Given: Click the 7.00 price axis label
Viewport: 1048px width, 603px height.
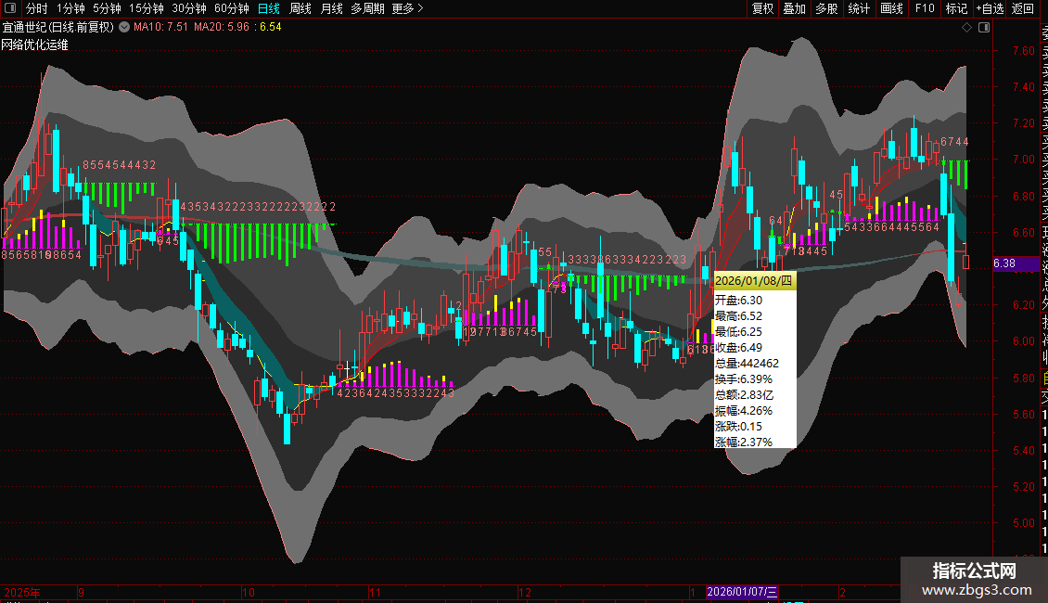Looking at the screenshot, I should tap(1023, 160).
